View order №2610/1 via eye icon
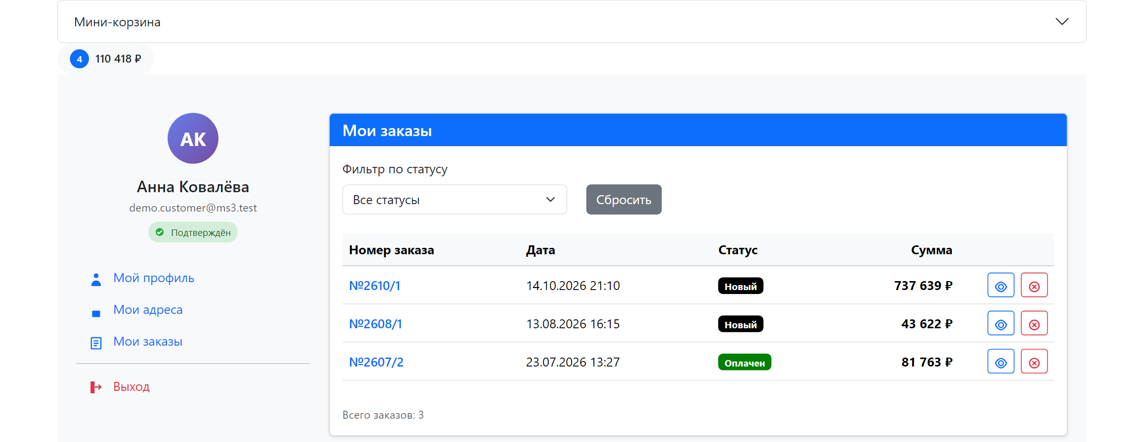 (1001, 286)
